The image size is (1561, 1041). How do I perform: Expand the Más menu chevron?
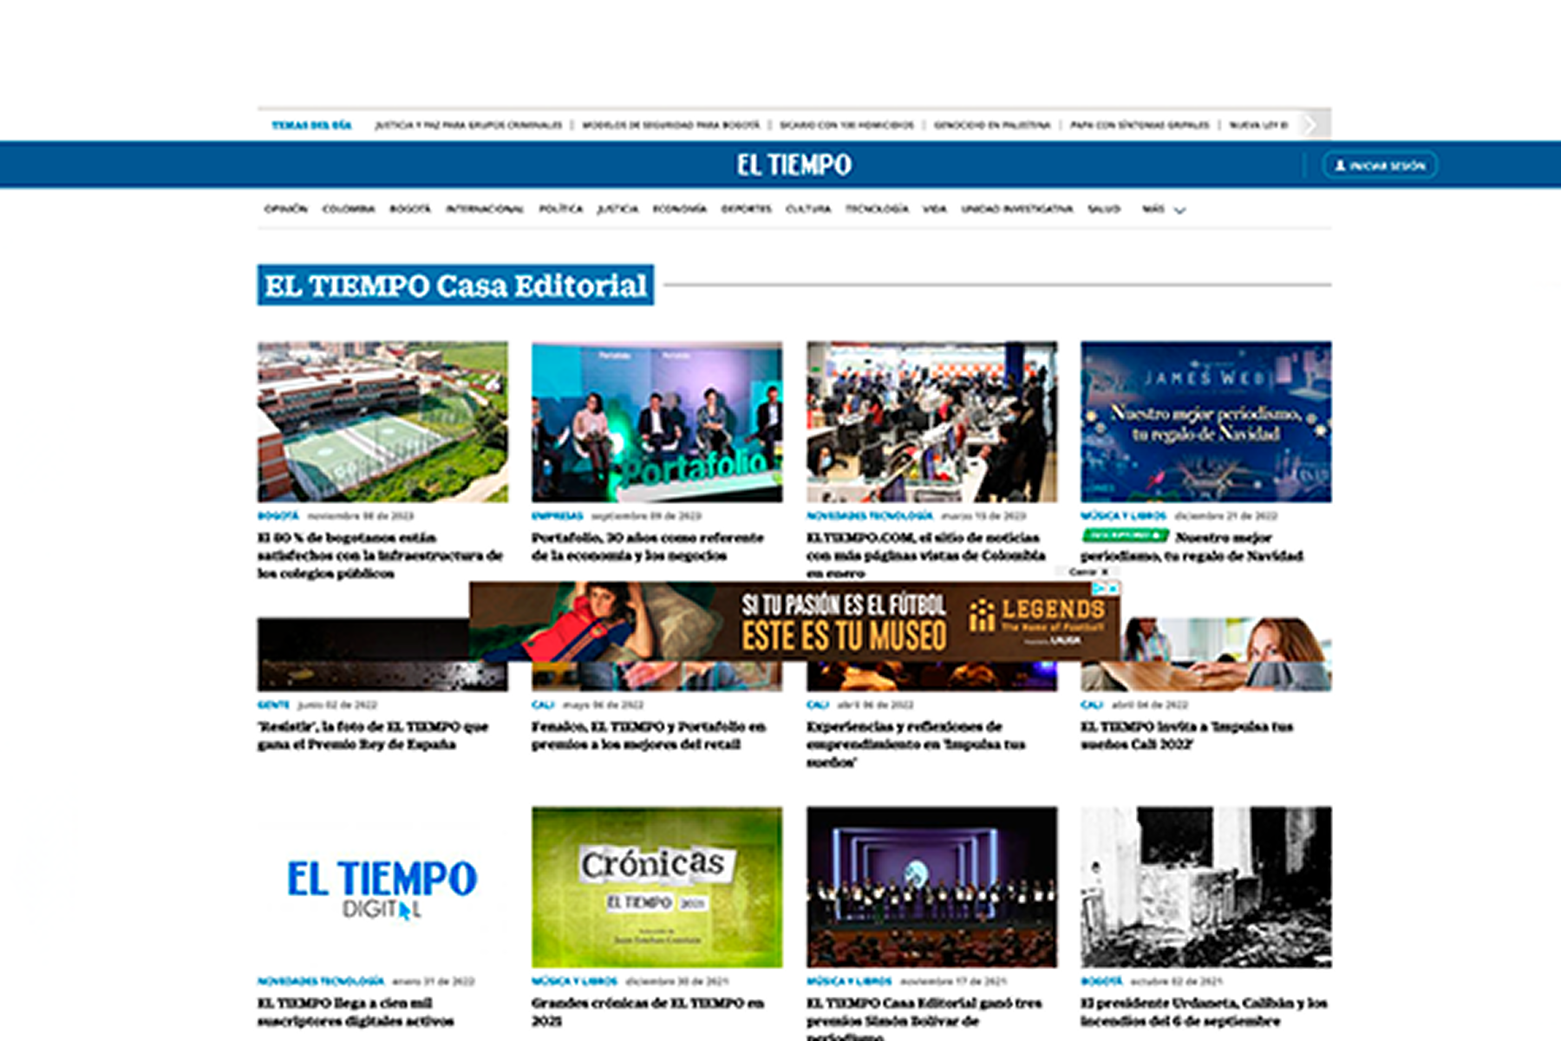1179,210
